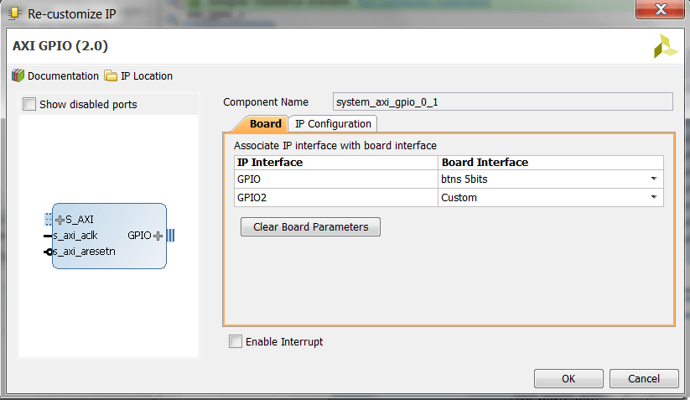
Task: Click the Component Name text field
Action: [503, 102]
